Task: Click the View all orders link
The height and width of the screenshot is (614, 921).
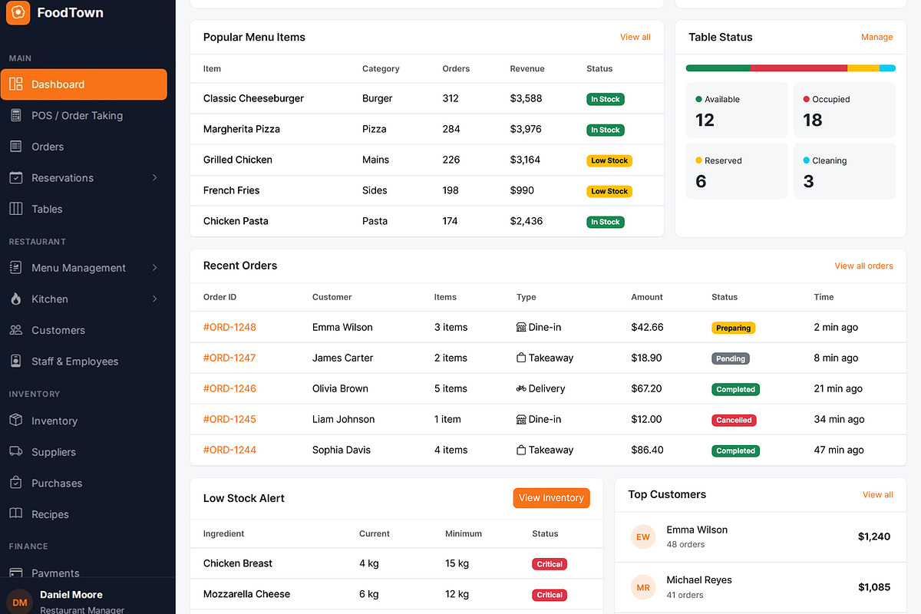Action: [x=863, y=266]
